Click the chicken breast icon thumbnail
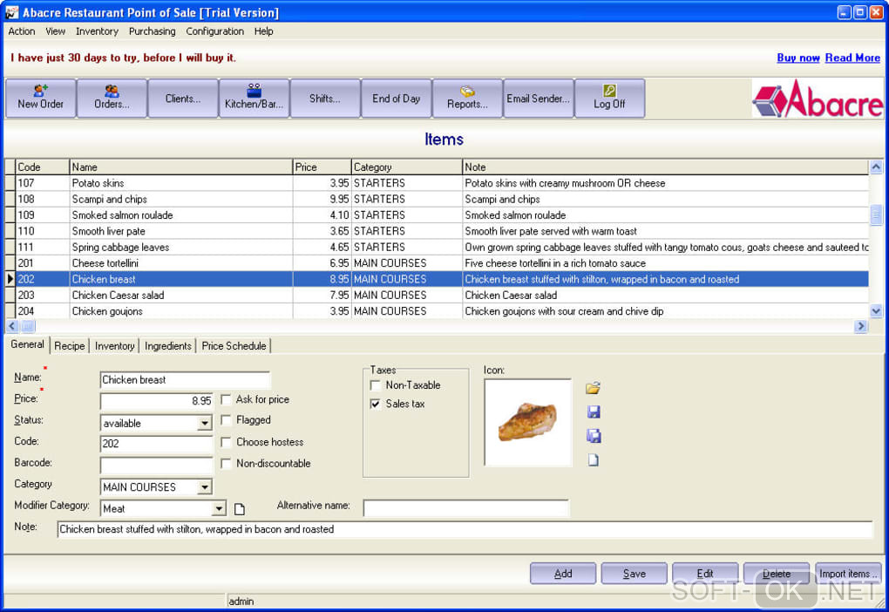Screen dimensions: 889x612 (x=528, y=423)
